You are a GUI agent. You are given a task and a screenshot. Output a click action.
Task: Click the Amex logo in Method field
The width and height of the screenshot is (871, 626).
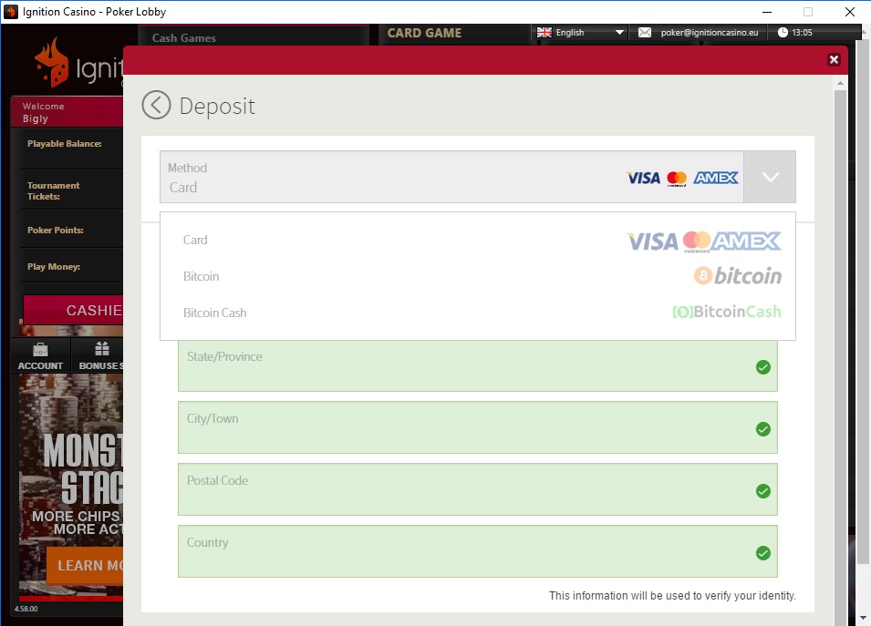click(716, 178)
